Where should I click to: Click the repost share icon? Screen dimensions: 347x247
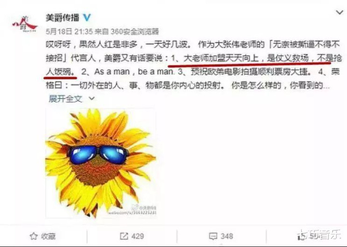pyautogui.click(x=124, y=236)
